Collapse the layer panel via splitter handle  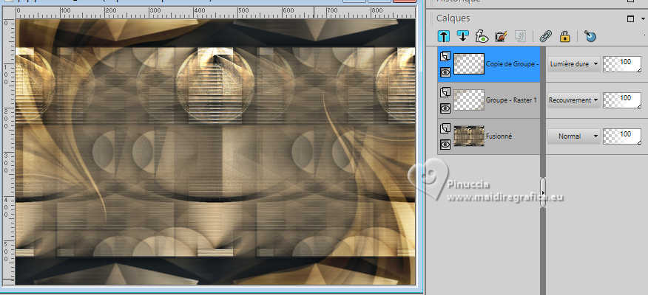point(543,192)
